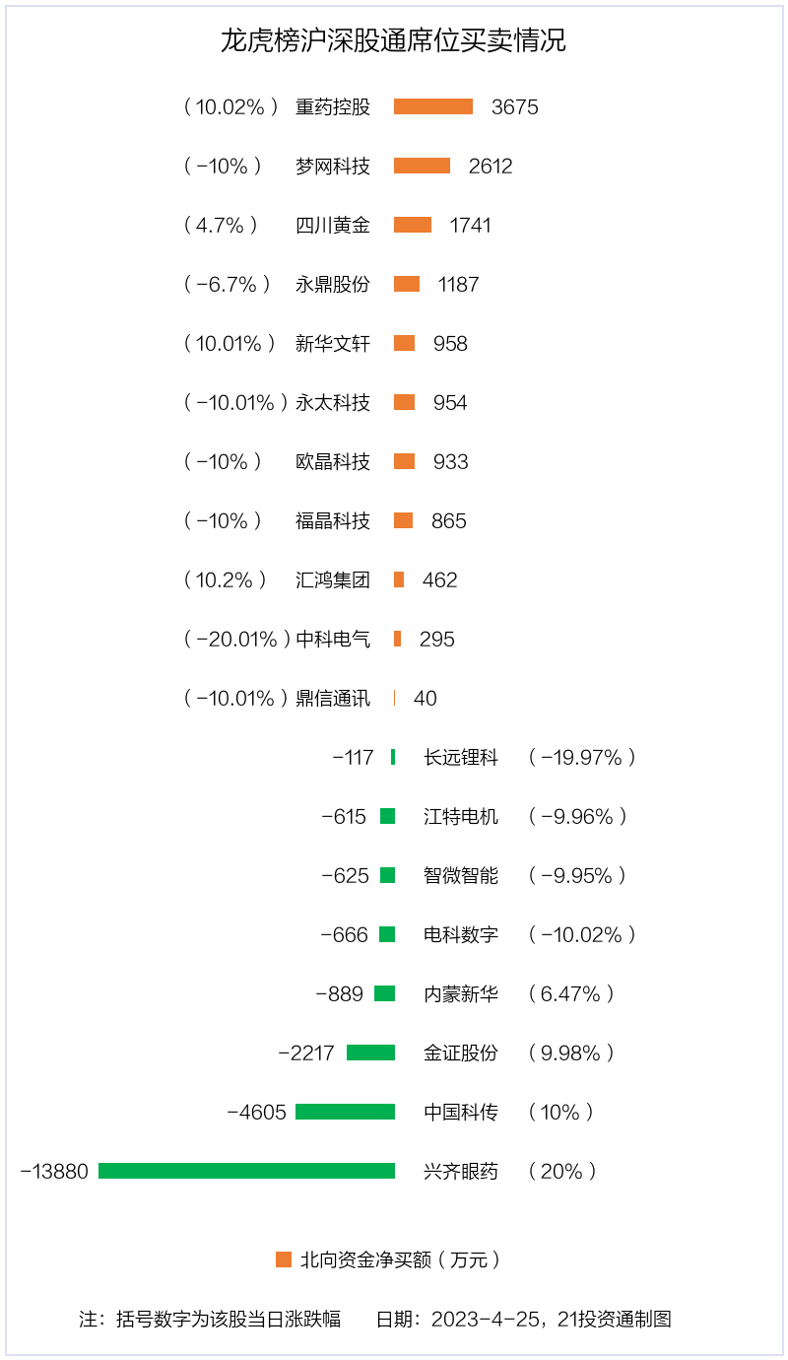The width and height of the screenshot is (788, 1360).
Task: Click the 金证股份 green bar
Action: (x=370, y=1053)
